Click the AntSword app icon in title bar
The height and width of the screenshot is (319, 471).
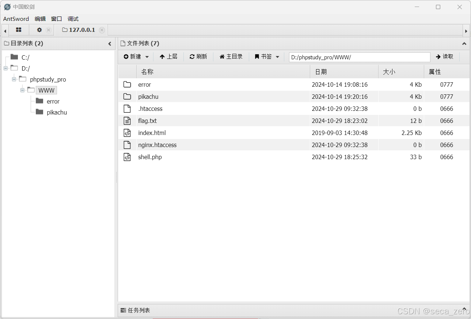tap(7, 7)
